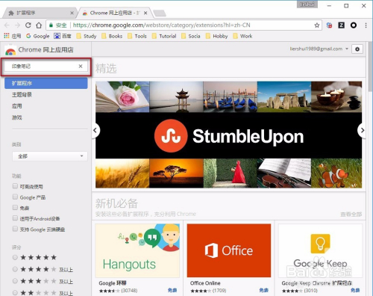Open the Socia bookmark folder
Image resolution: width=373 pixels, height=296 pixels.
[x=191, y=36]
